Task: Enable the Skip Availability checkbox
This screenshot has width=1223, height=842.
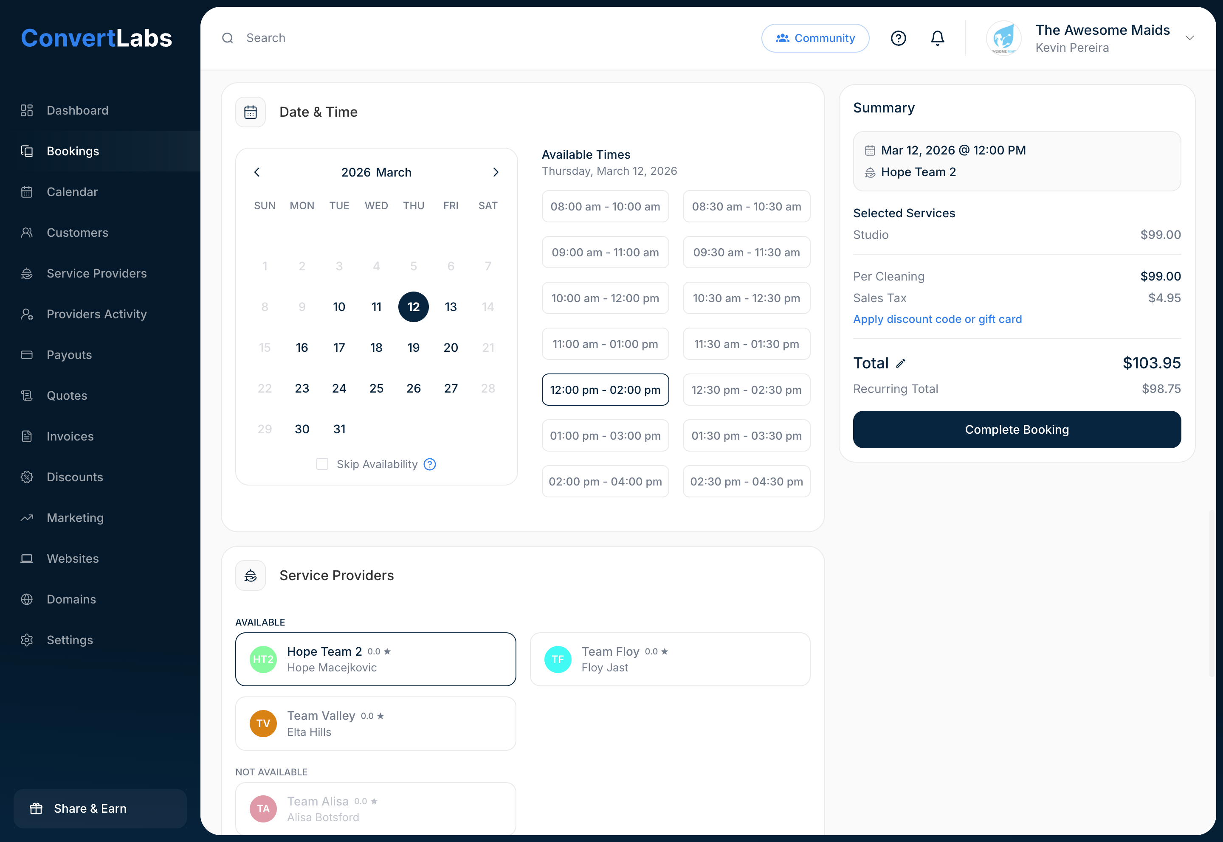Action: [x=322, y=464]
